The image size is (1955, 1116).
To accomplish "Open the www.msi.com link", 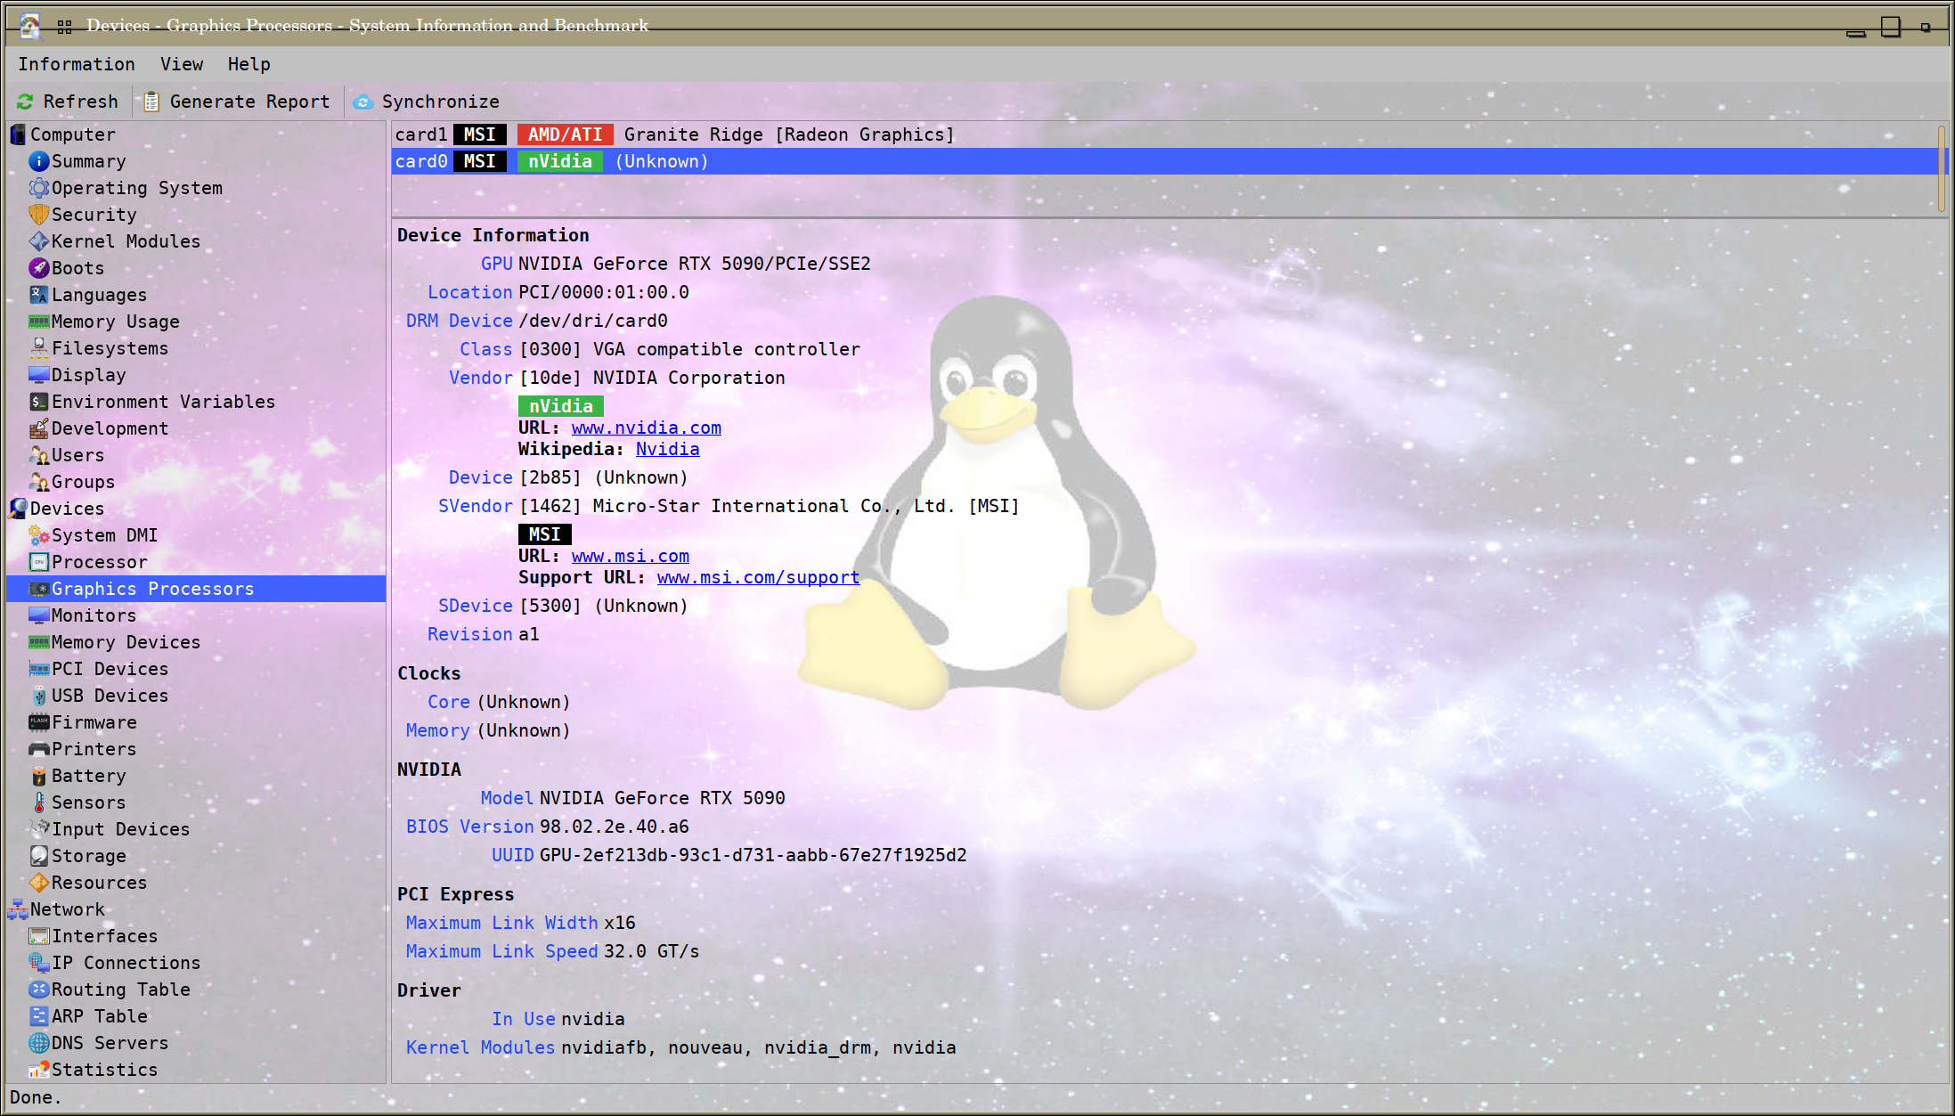I will coord(631,556).
